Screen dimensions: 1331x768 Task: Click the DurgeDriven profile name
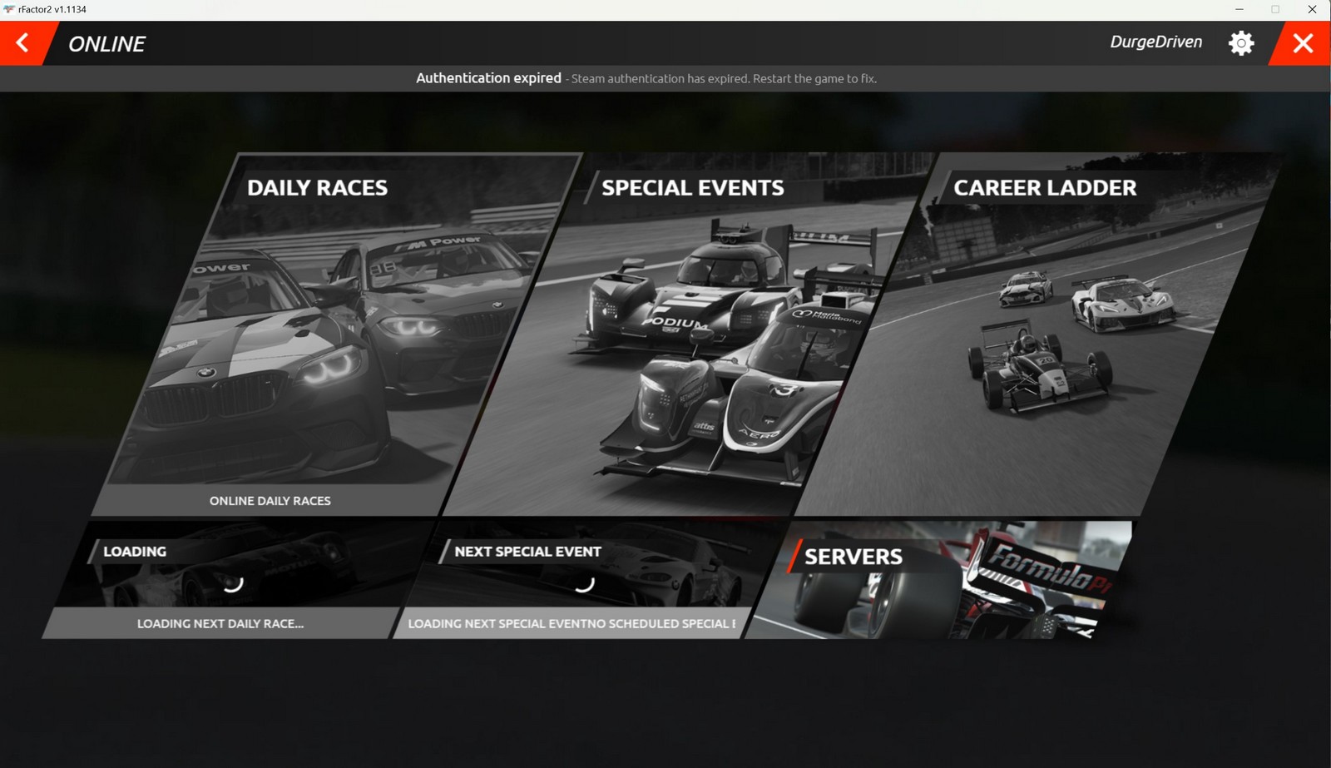pyautogui.click(x=1155, y=42)
